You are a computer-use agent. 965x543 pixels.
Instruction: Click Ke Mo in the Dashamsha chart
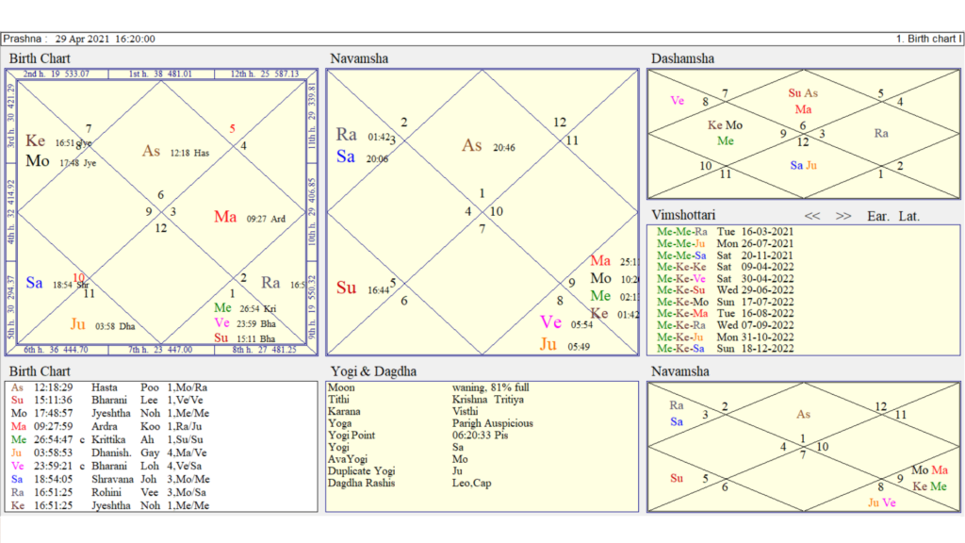(725, 125)
